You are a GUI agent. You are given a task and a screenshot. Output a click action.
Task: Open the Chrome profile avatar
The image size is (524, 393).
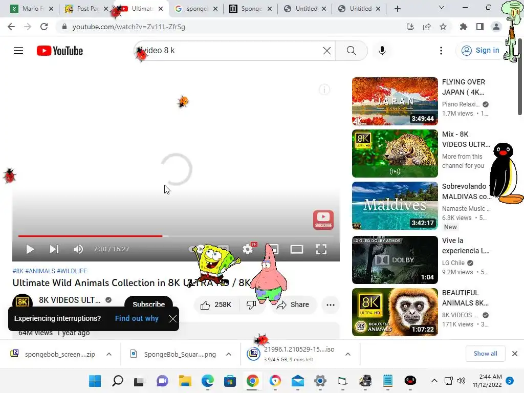[x=496, y=27]
